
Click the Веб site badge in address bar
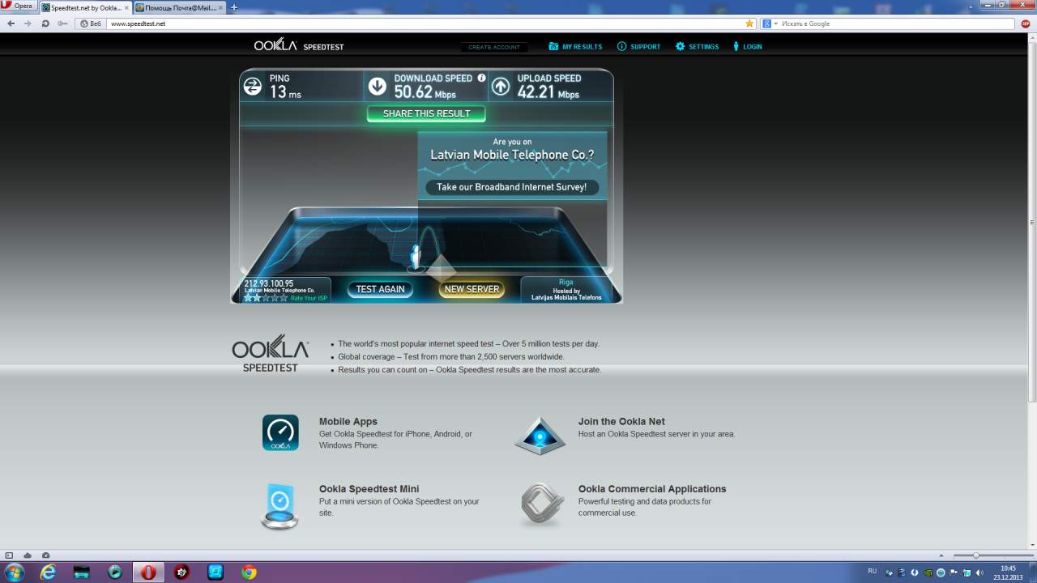(92, 23)
